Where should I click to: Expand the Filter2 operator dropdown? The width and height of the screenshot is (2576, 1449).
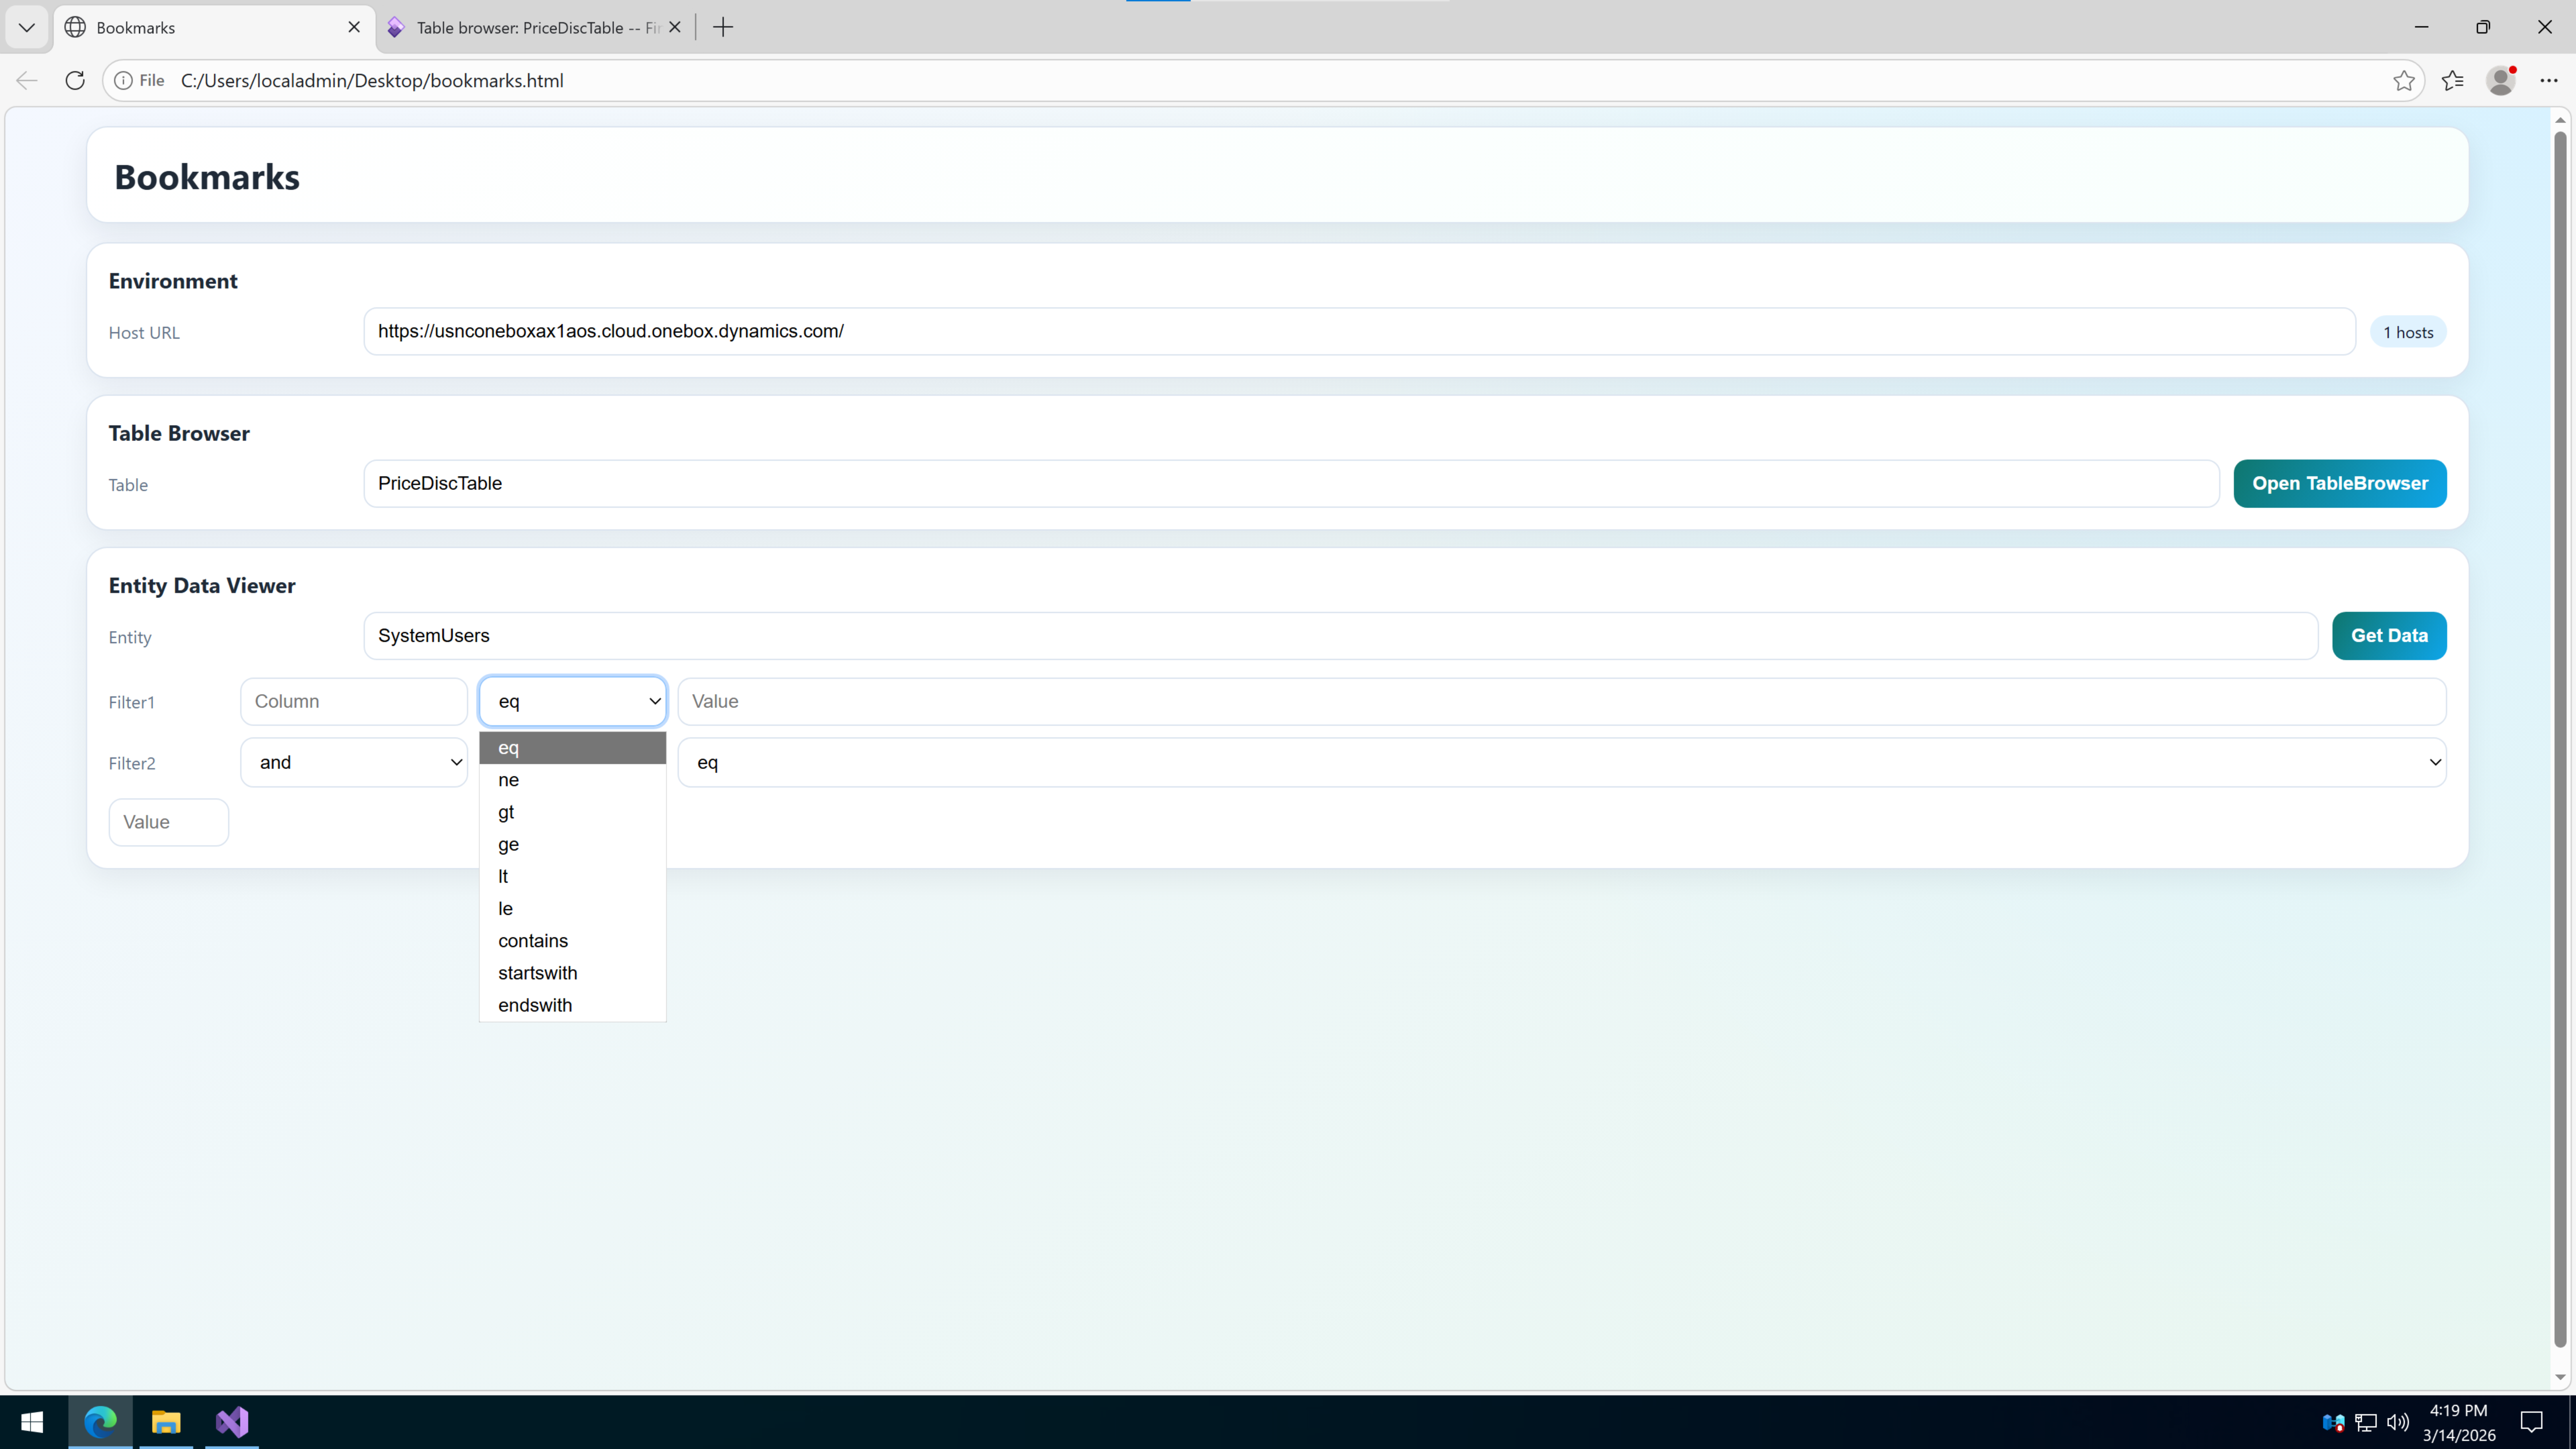(x=1561, y=762)
